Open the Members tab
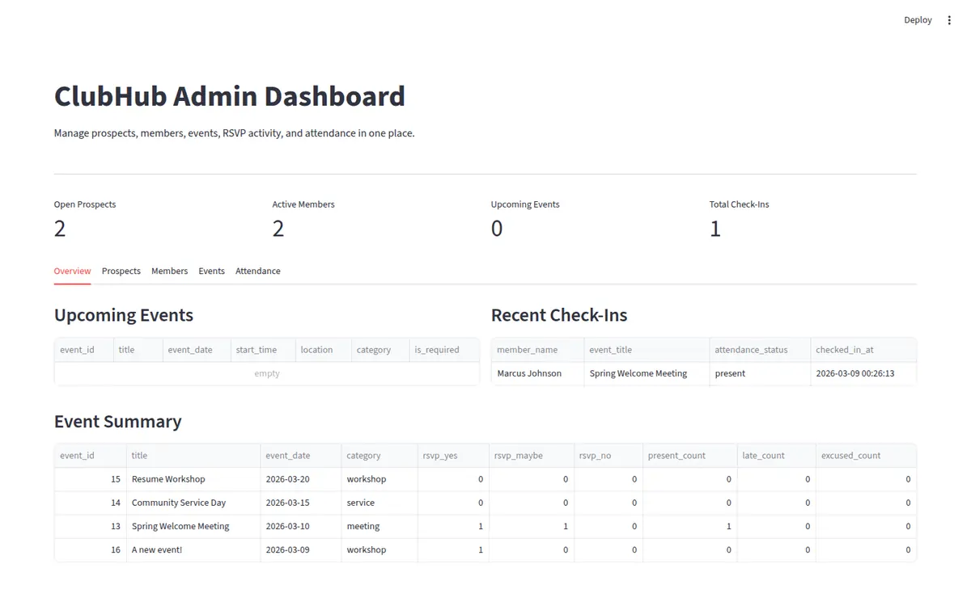Screen dimensions: 971x606 169,271
